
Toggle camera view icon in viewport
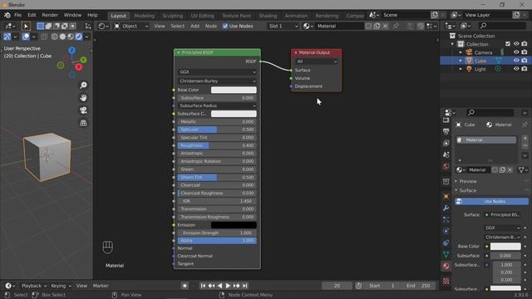click(83, 110)
